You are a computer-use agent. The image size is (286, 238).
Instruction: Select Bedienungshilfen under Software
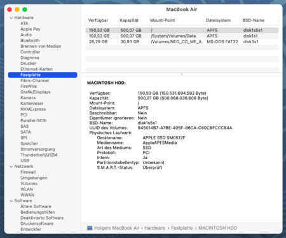37,213
